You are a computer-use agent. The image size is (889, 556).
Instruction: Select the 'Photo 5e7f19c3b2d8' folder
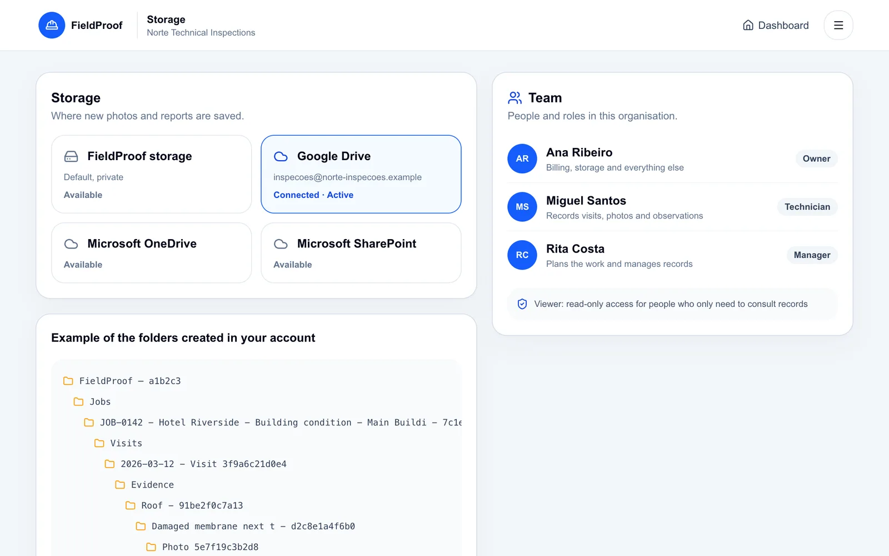pyautogui.click(x=202, y=547)
